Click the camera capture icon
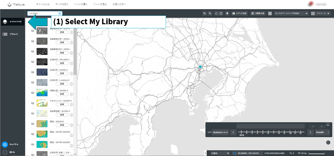This screenshot has width=334, height=156. coord(5,145)
